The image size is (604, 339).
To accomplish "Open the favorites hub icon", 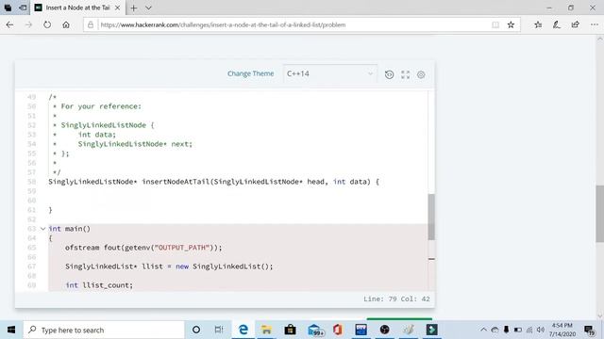I will point(538,24).
